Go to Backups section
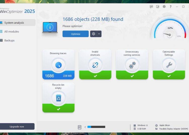Image resolution: width=189 pixels, height=135 pixels. click(9, 40)
